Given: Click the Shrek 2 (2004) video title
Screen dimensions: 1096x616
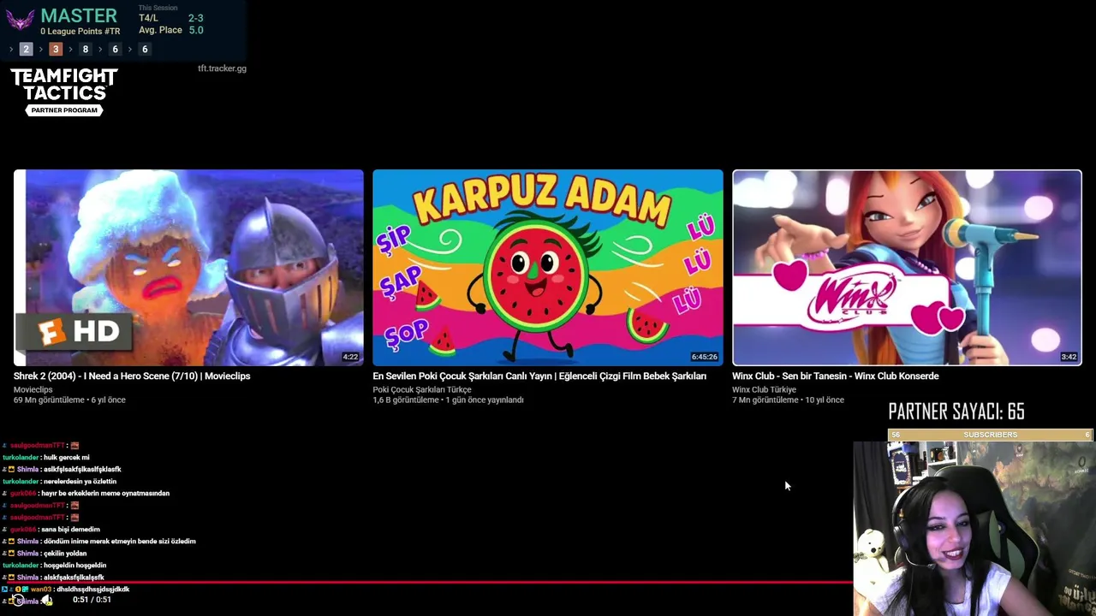Looking at the screenshot, I should pos(132,376).
